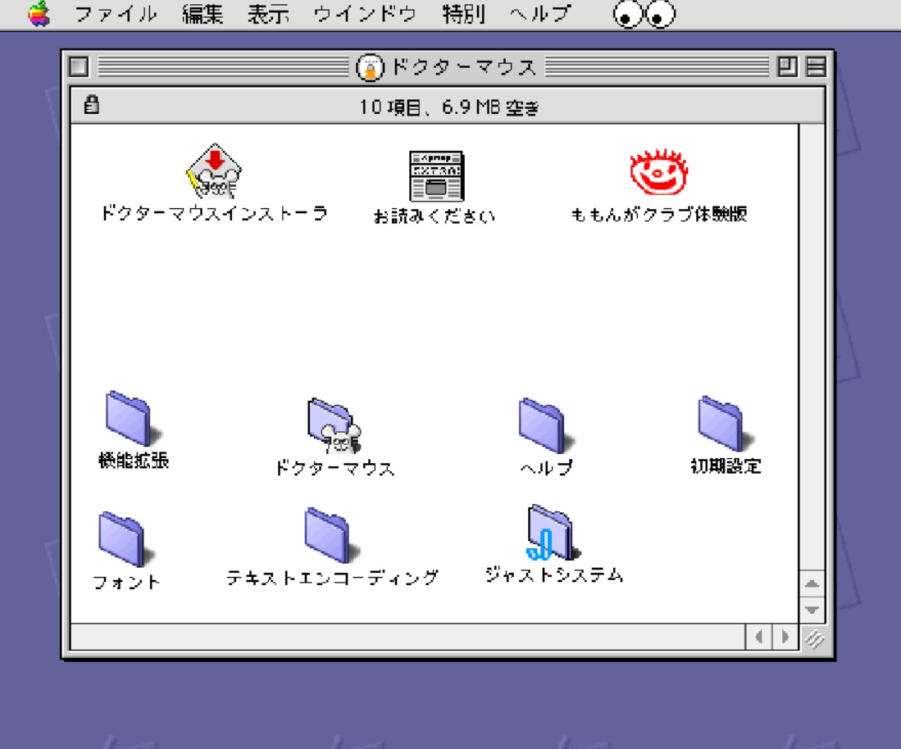Click the window resize grip corner
The image size is (901, 749).
click(x=814, y=638)
